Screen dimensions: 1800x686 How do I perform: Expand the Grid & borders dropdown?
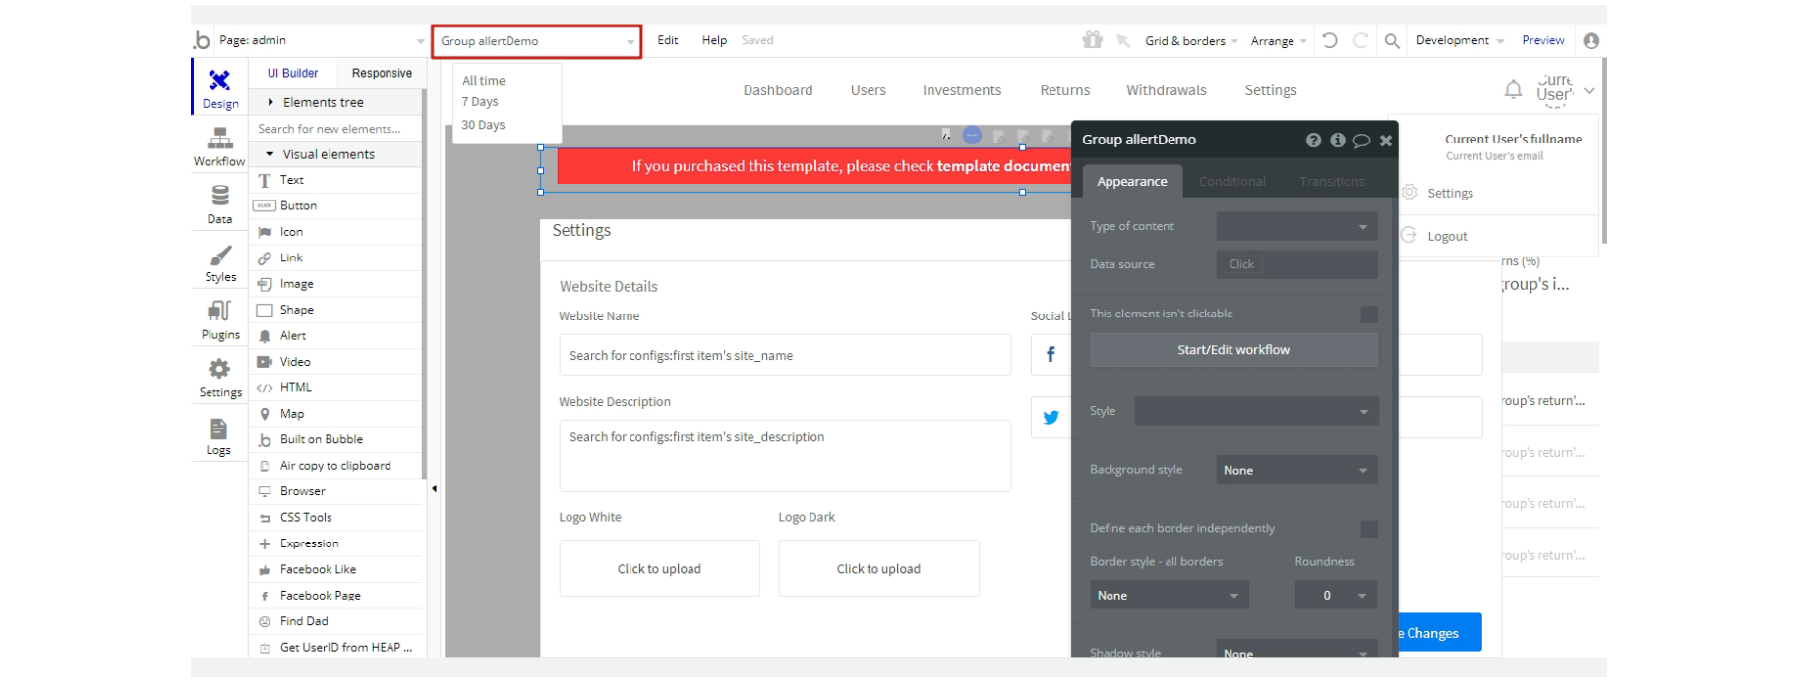pos(1190,41)
